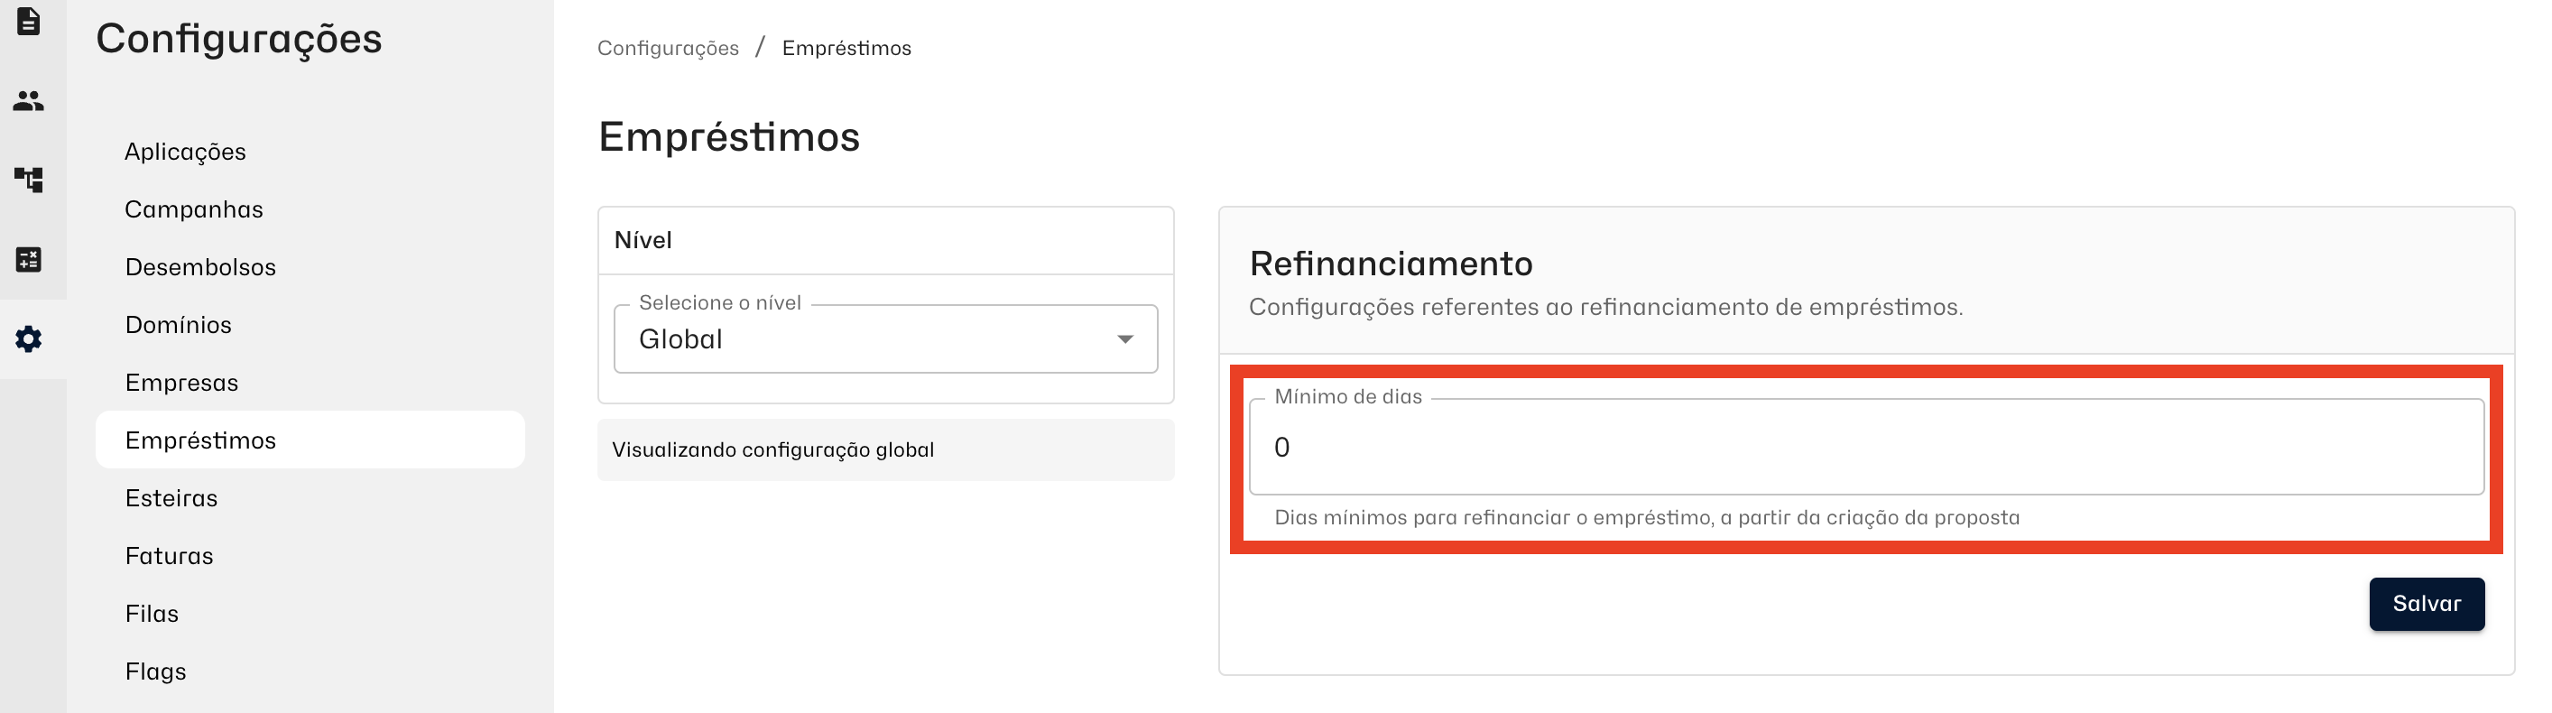2552x713 pixels.
Task: Open Esteiras settings section
Action: tap(171, 498)
